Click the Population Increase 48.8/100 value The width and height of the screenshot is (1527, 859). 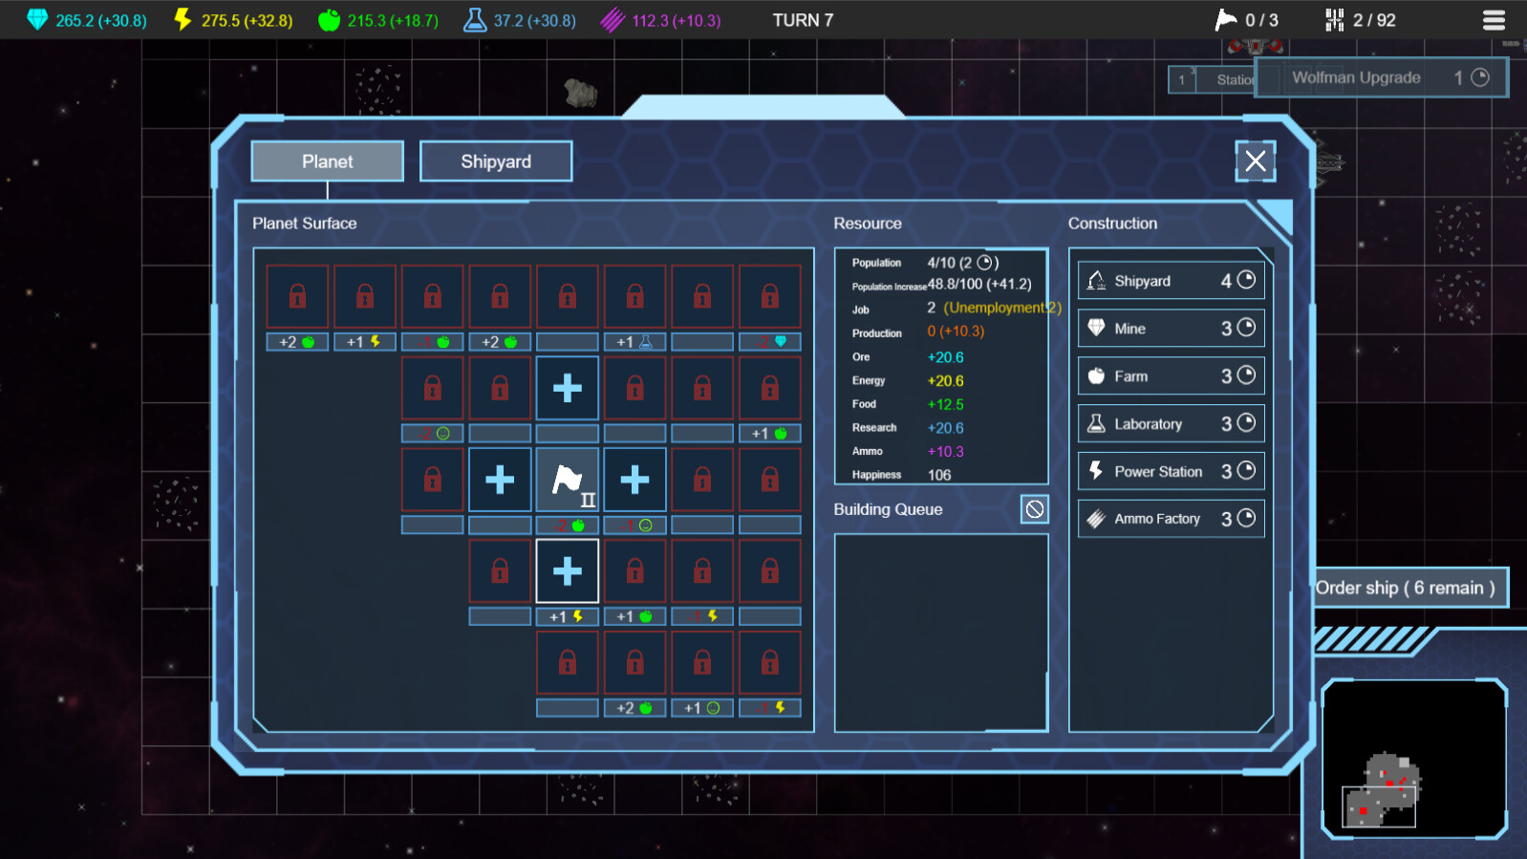click(979, 284)
